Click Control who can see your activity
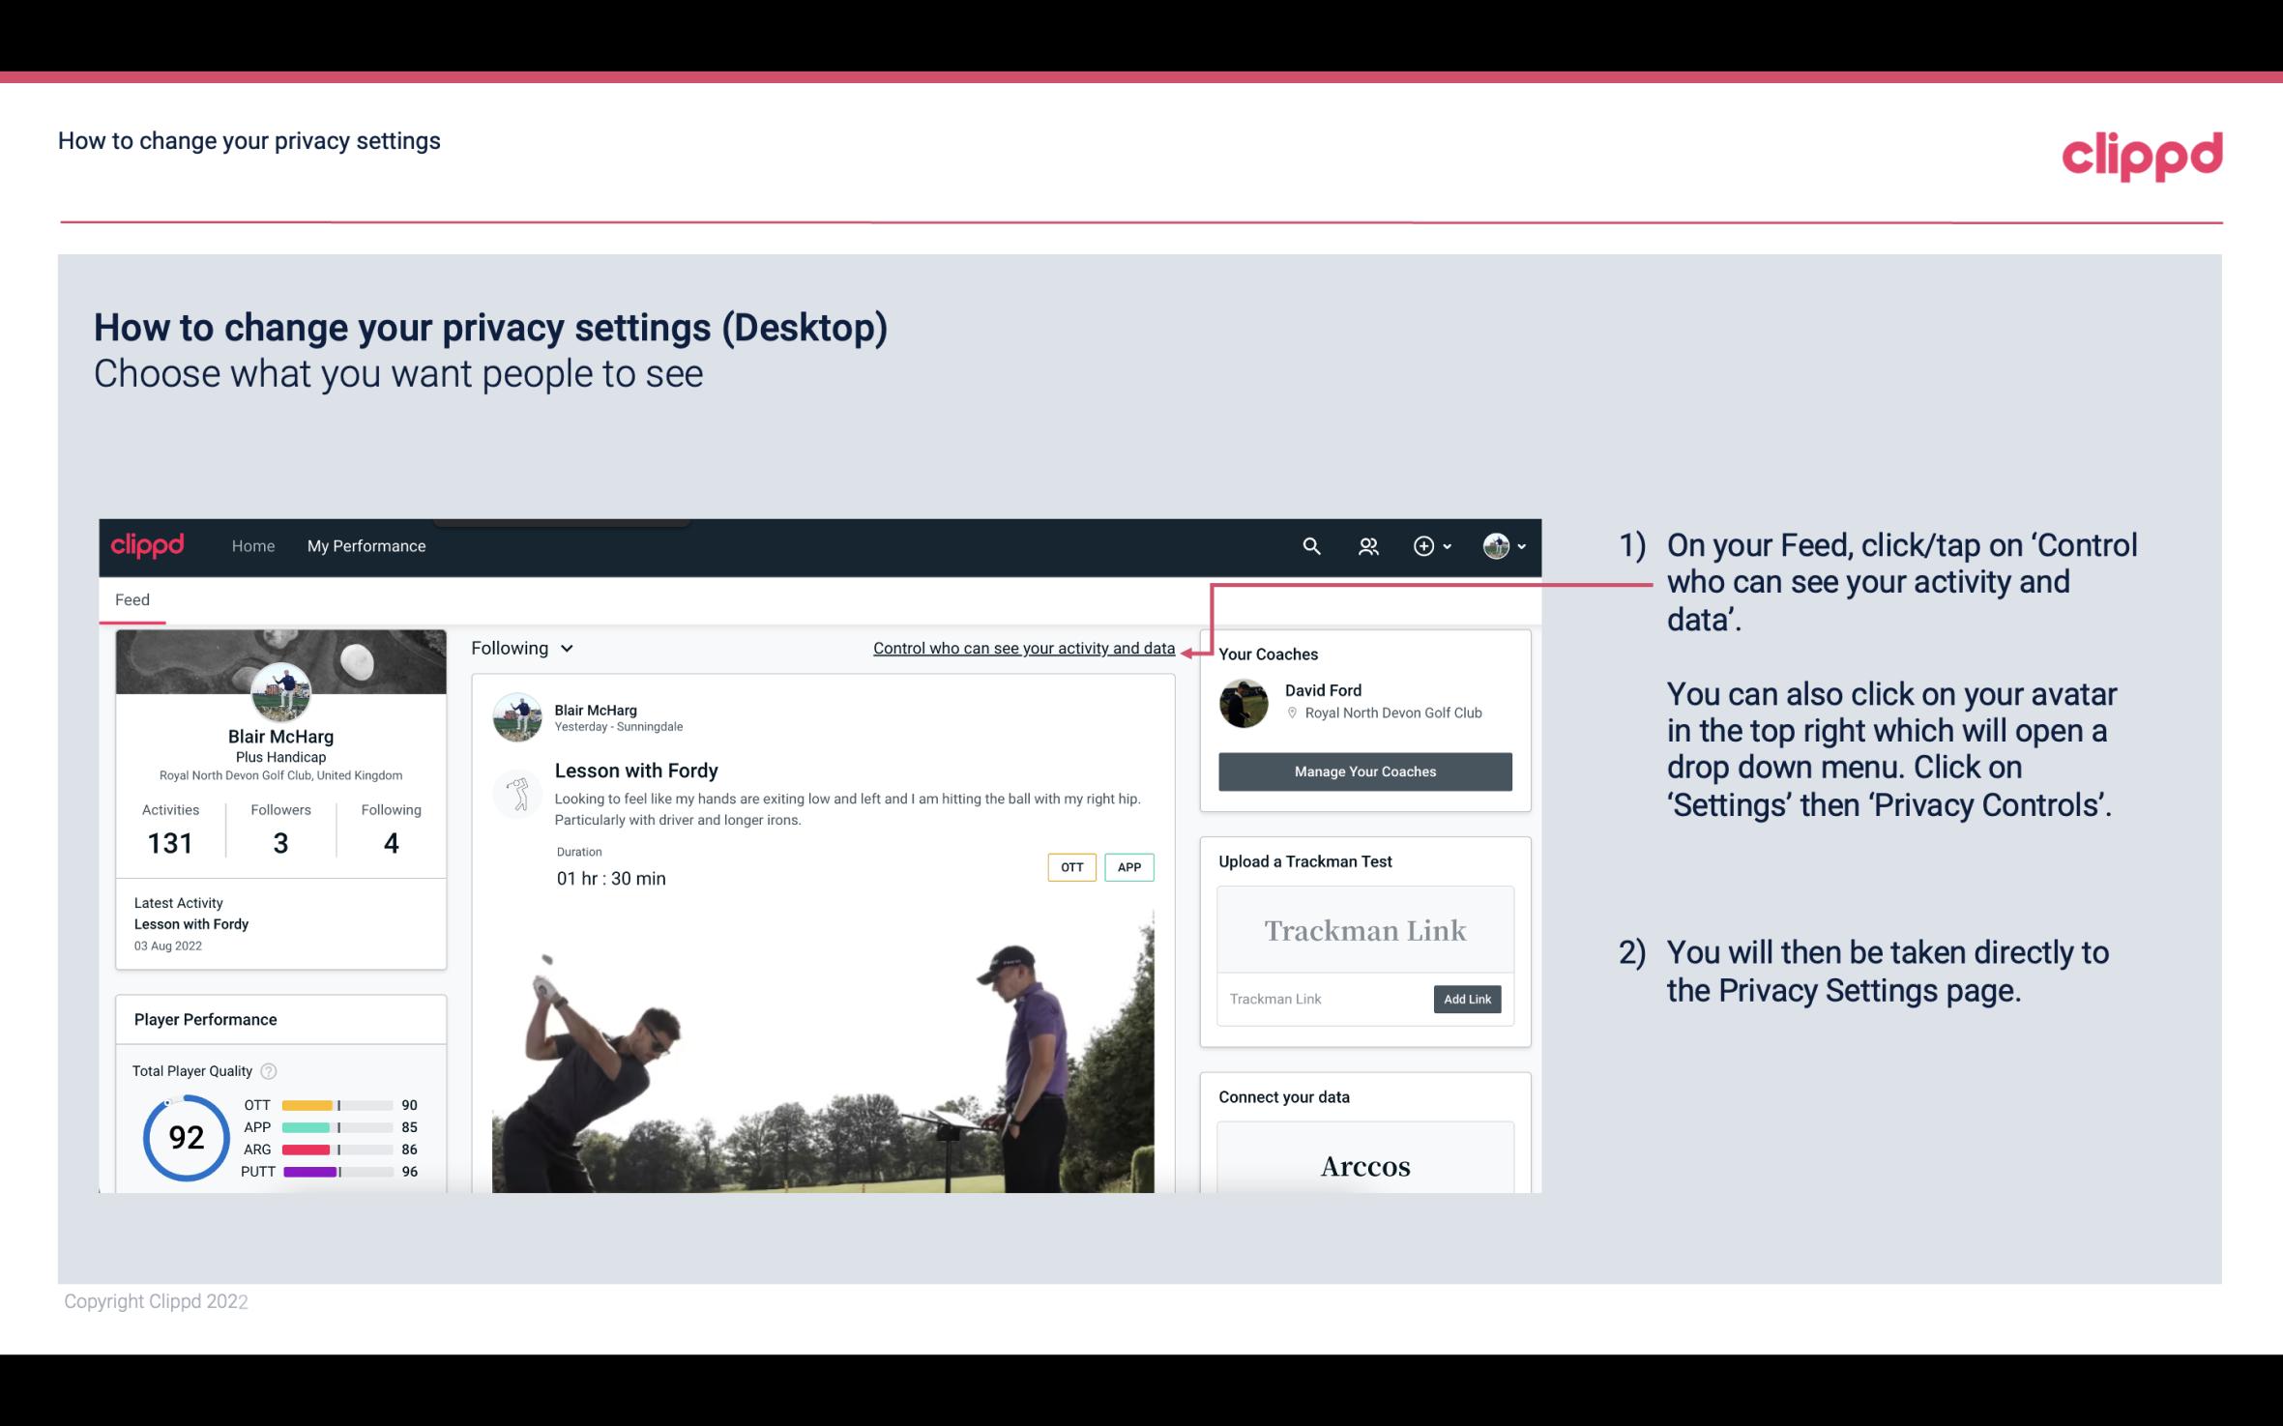 (1023, 648)
